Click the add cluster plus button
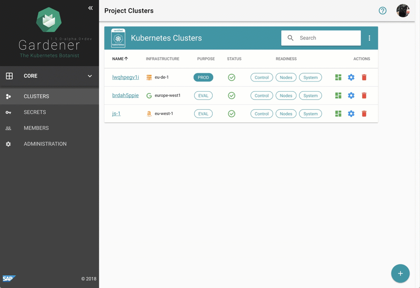Screen dimensions: 420x288 pyautogui.click(x=400, y=273)
